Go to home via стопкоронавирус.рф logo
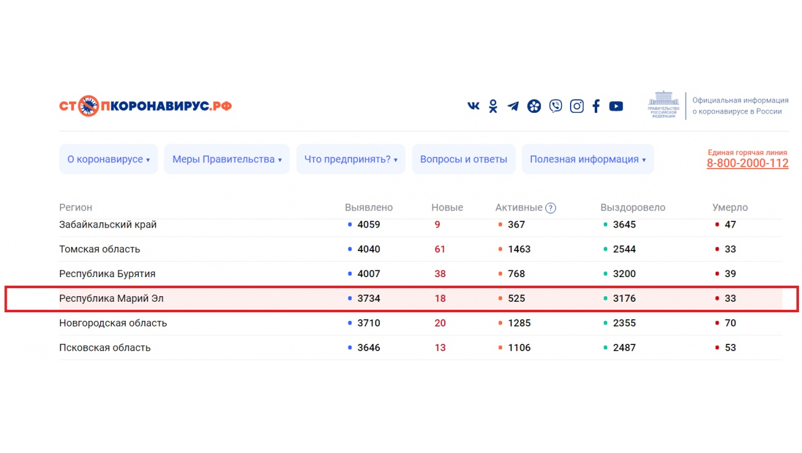This screenshot has height=453, width=802. pos(146,106)
